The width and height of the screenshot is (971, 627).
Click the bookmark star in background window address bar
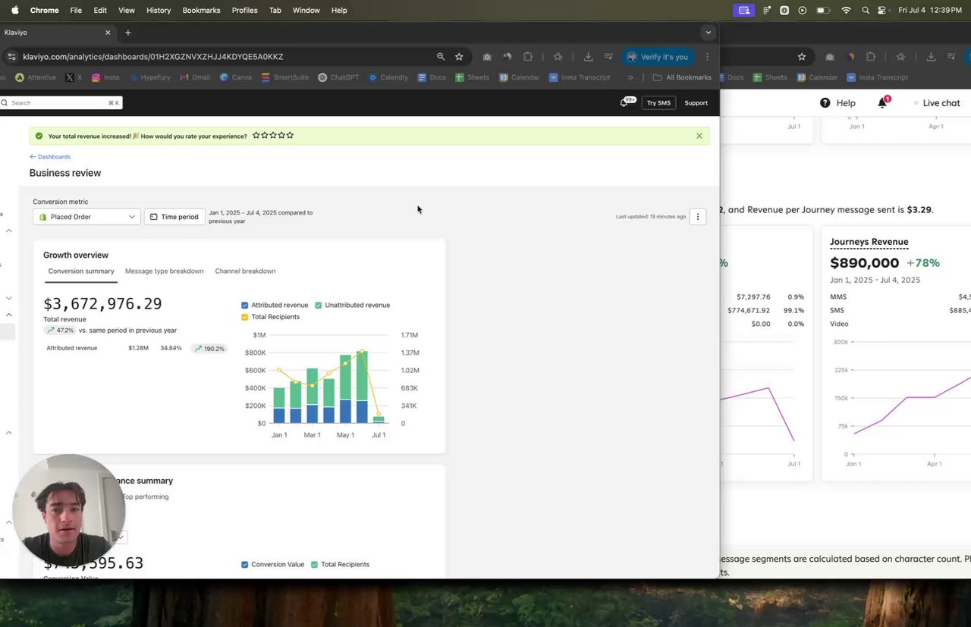click(x=802, y=57)
